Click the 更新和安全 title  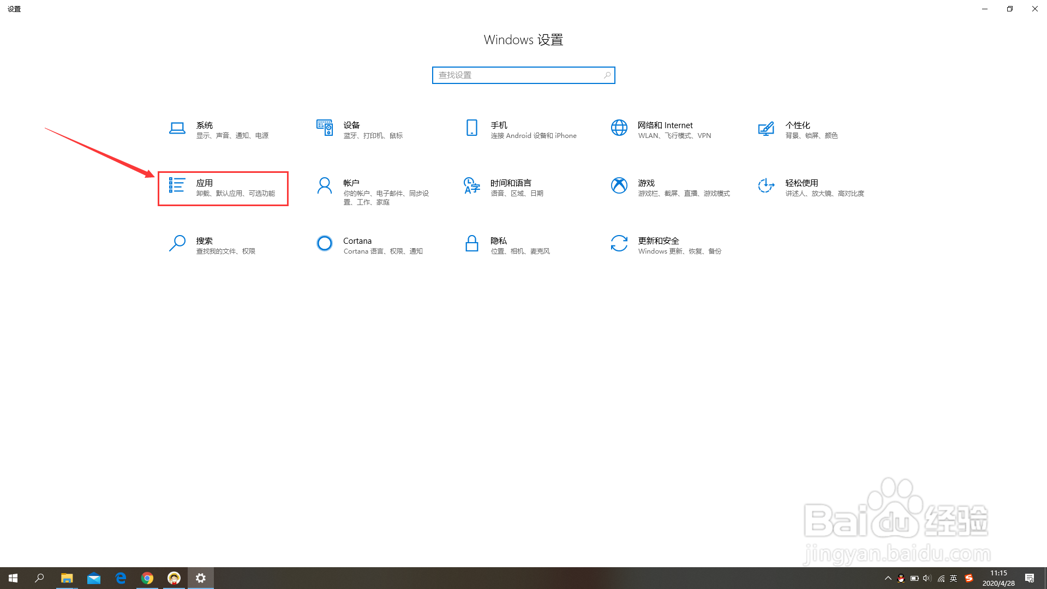pos(659,241)
